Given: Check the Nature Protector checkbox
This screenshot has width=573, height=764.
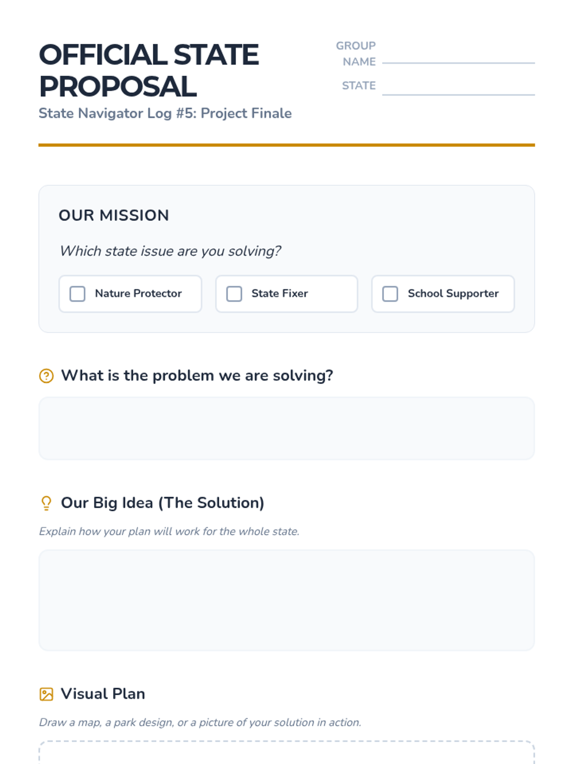Looking at the screenshot, I should pyautogui.click(x=77, y=294).
